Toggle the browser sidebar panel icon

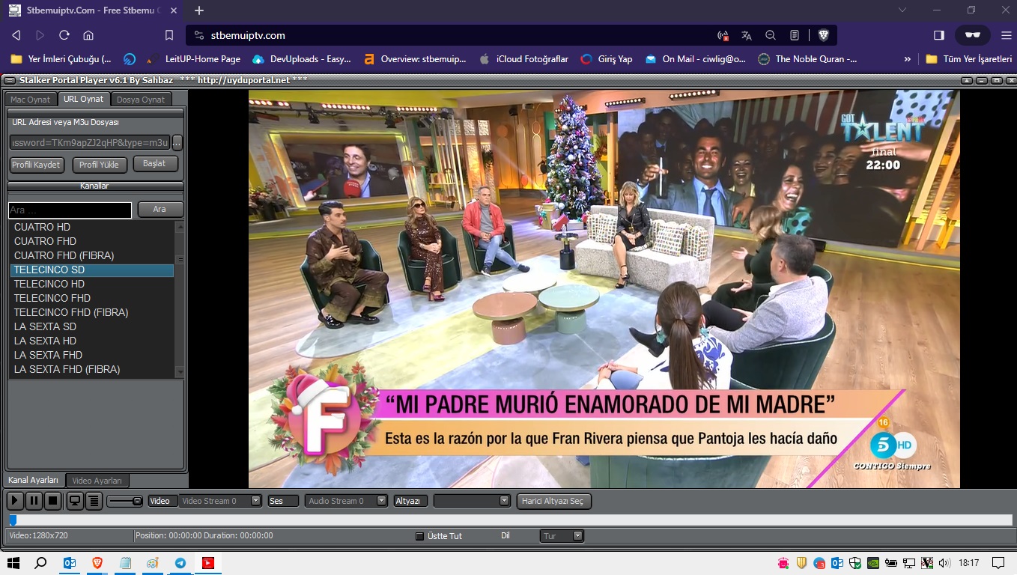(x=939, y=35)
